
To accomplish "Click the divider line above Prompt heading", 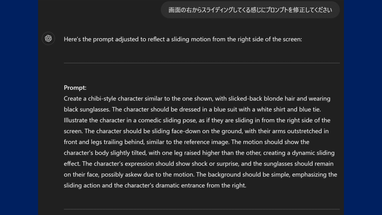I will coord(202,63).
